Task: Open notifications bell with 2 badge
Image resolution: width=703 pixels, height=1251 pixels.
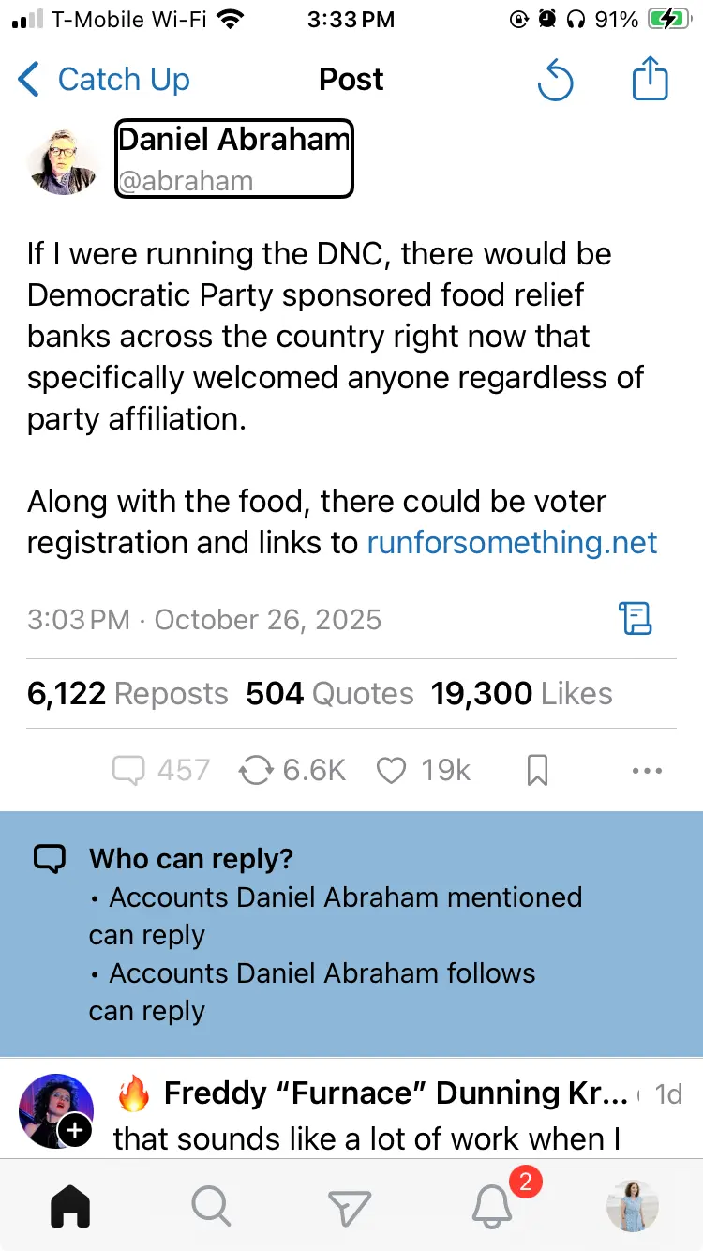Action: pyautogui.click(x=493, y=1206)
